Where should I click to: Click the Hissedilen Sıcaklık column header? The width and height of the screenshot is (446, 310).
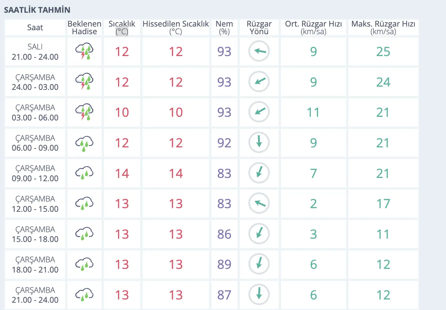[176, 28]
